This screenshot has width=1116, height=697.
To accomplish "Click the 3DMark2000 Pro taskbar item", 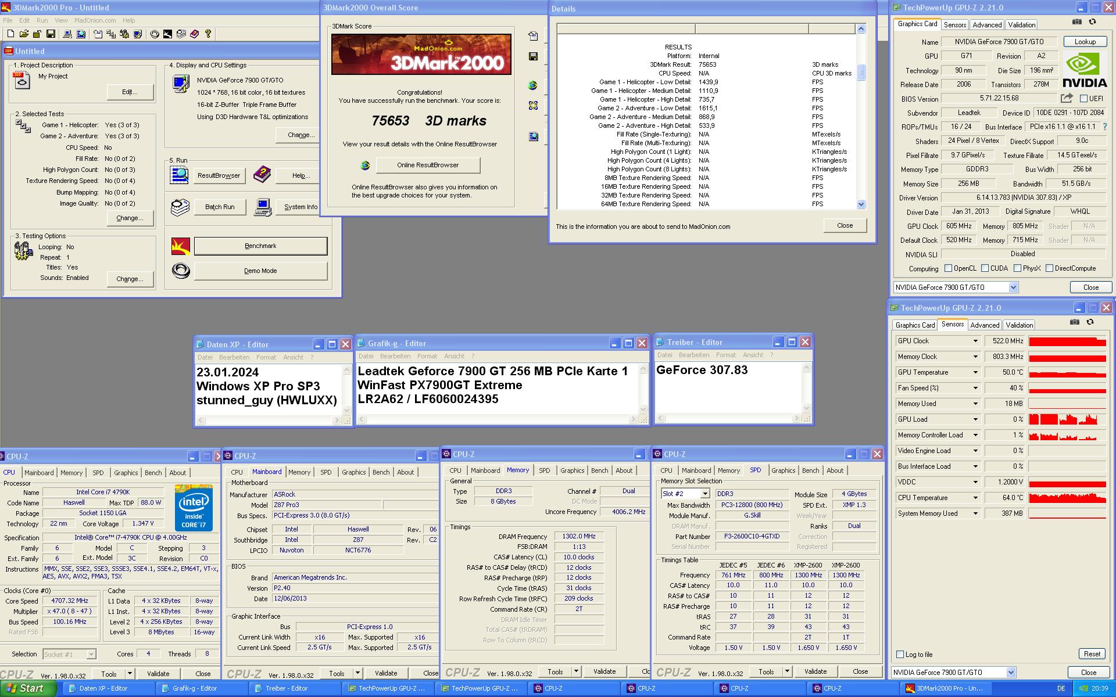I will point(947,688).
